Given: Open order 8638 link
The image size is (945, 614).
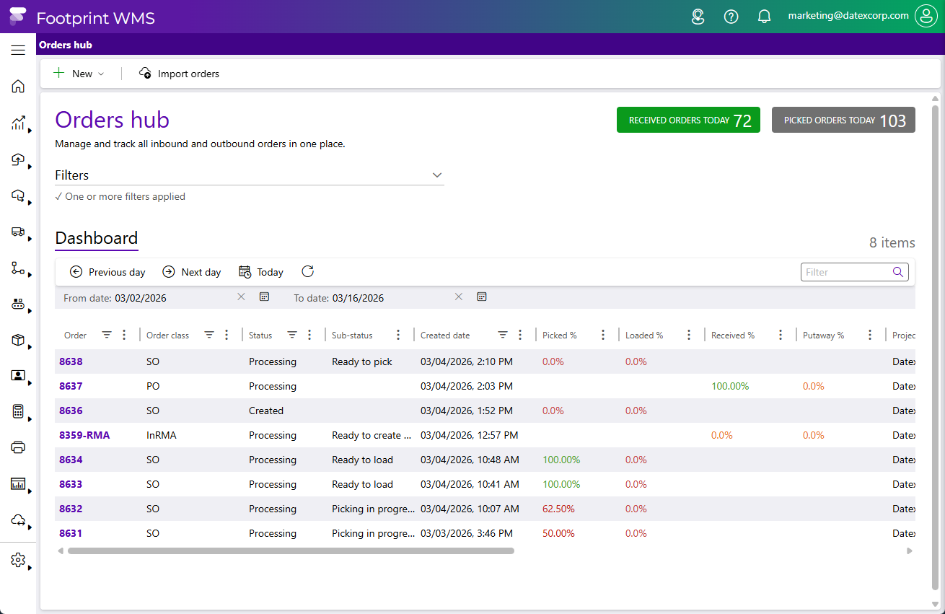Looking at the screenshot, I should click(x=71, y=361).
